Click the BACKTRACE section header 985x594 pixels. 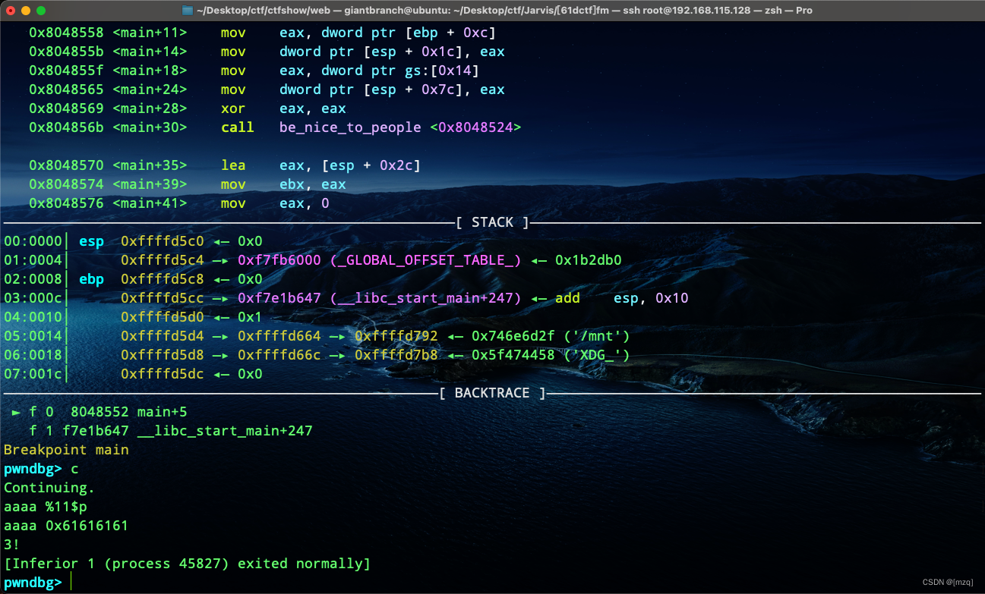pos(492,393)
